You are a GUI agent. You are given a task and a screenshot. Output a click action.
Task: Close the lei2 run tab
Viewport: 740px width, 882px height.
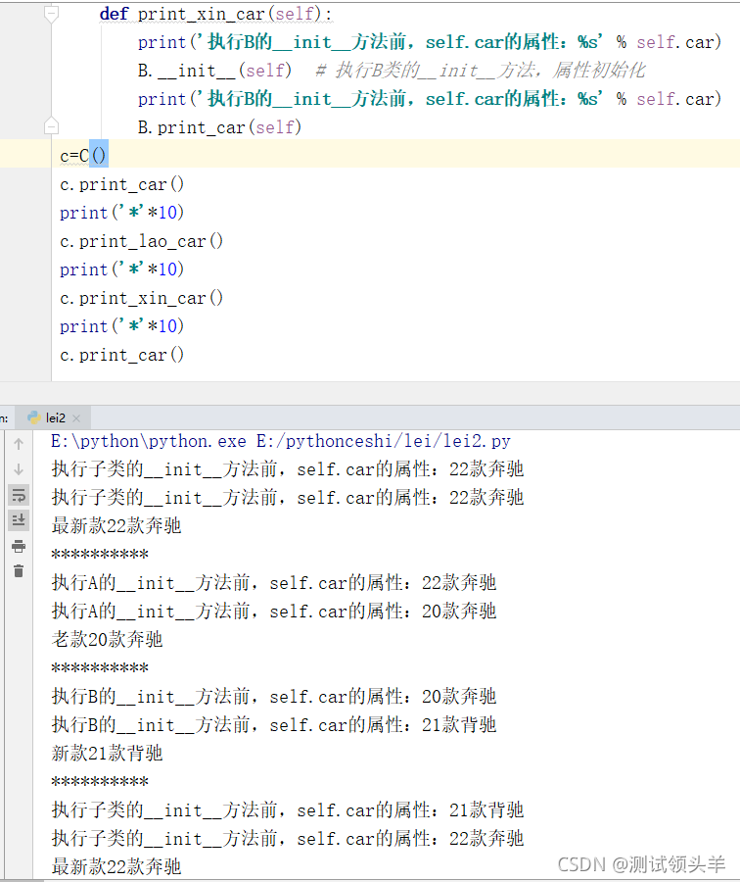[x=78, y=417]
